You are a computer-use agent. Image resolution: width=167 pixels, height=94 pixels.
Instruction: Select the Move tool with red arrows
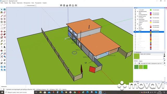pyautogui.click(x=2, y=32)
